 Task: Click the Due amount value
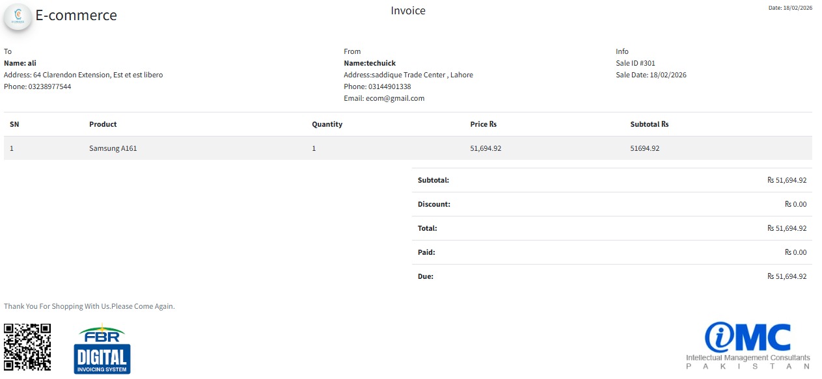click(787, 276)
